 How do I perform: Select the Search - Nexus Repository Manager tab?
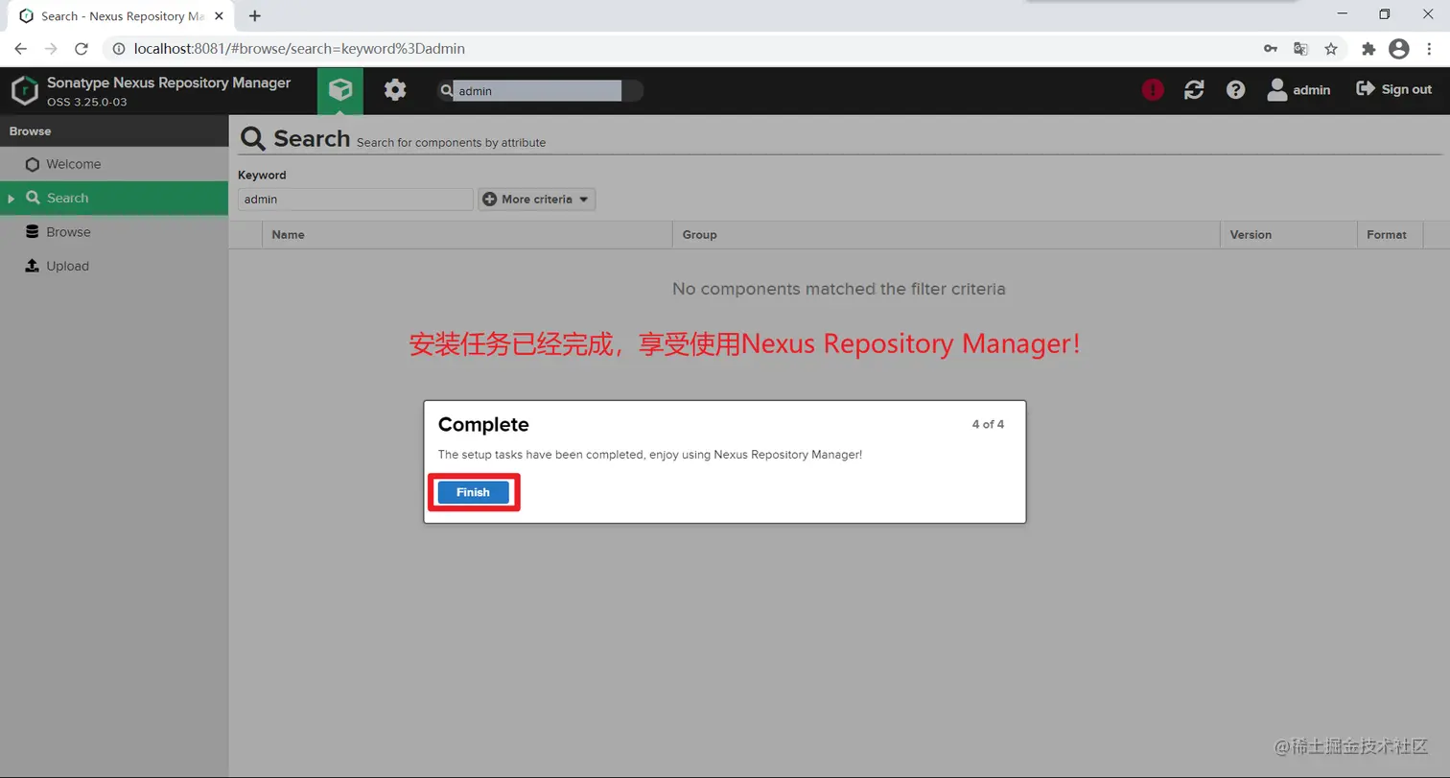tap(119, 16)
